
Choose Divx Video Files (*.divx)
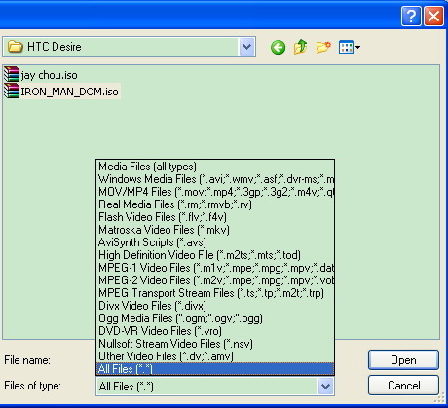click(x=215, y=306)
